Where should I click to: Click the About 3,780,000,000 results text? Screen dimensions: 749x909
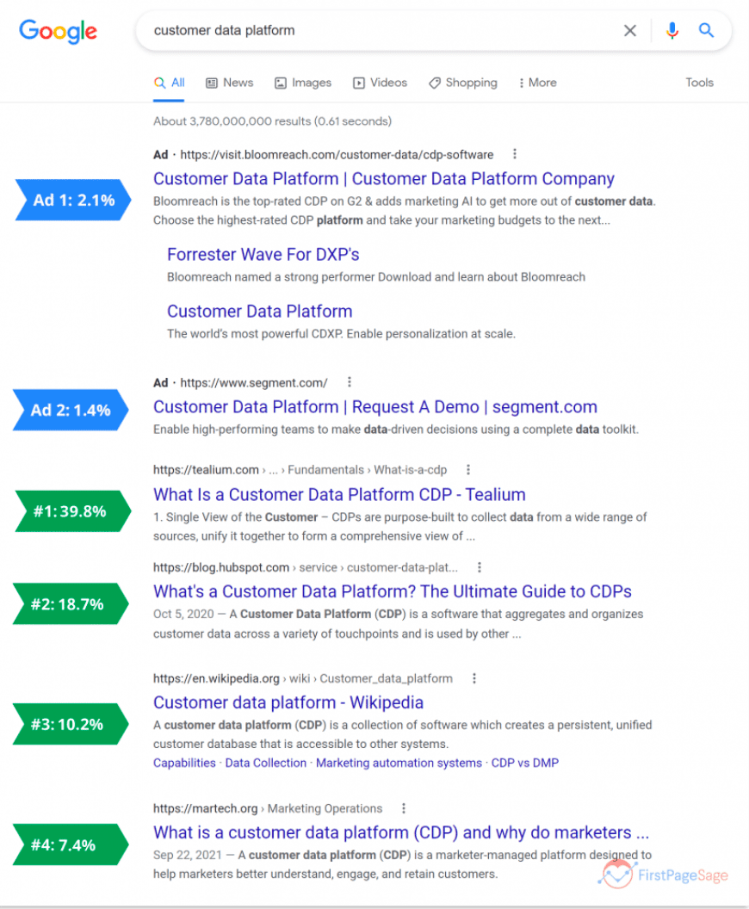(272, 121)
